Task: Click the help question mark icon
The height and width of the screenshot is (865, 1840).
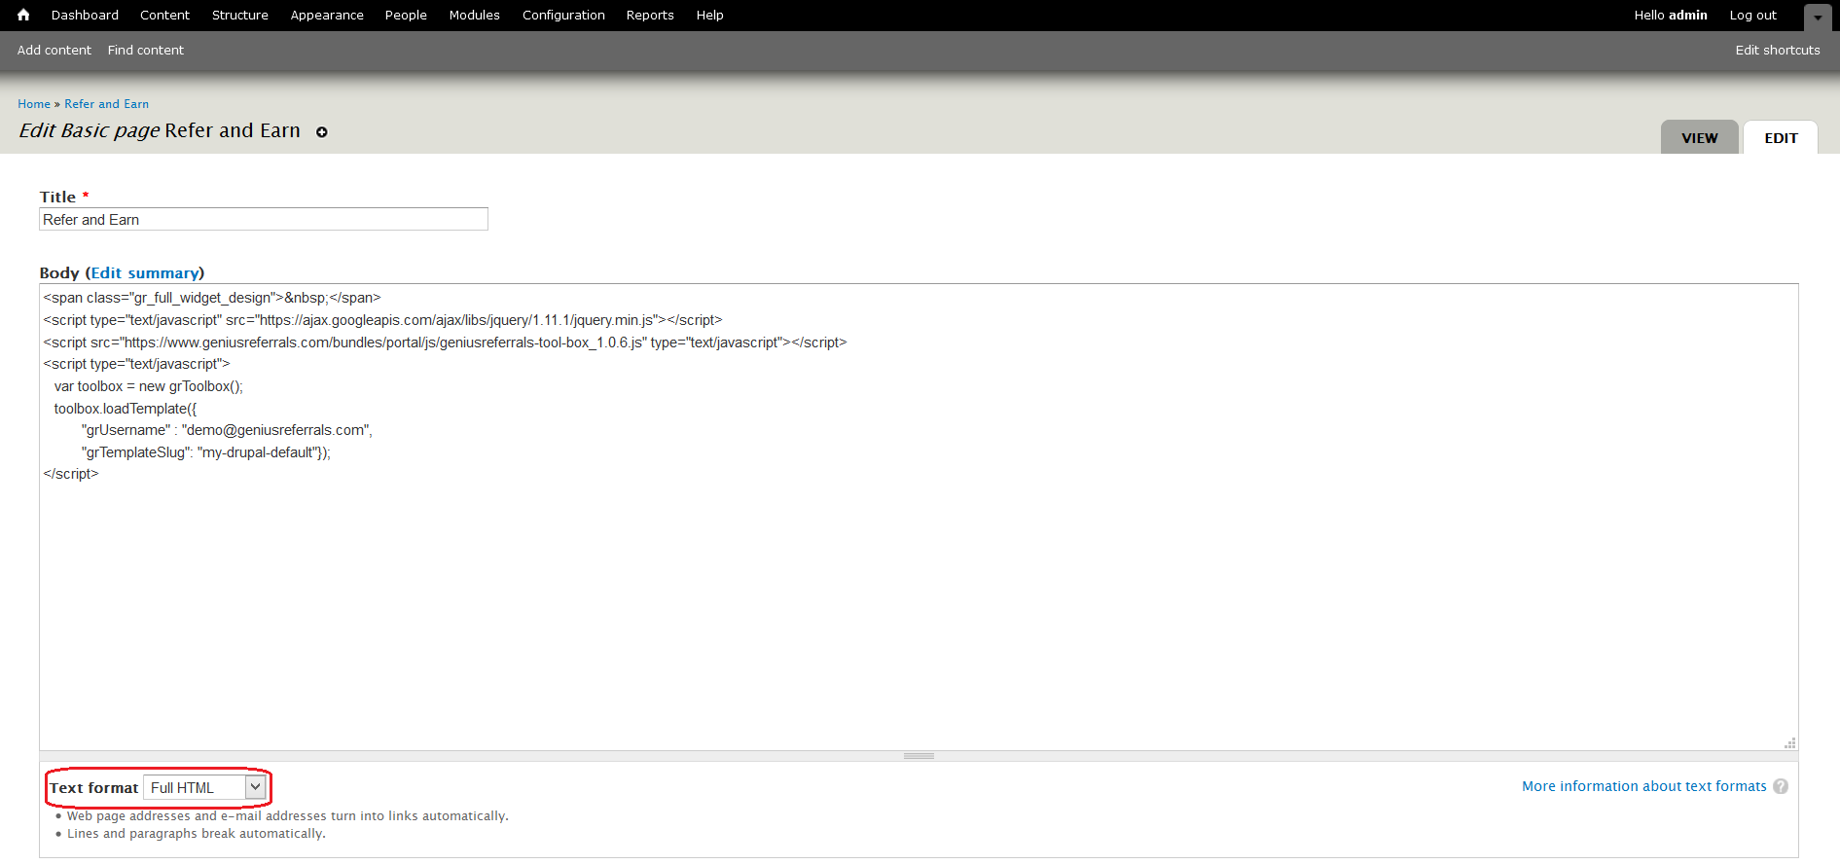Action: pos(1781,786)
